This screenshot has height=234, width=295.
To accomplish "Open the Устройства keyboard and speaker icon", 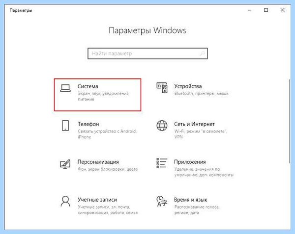I will click(162, 88).
